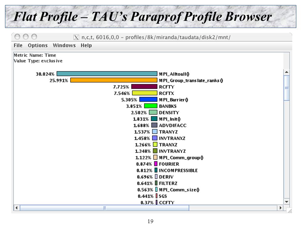Click the yellow RCFTX bar

tap(145, 93)
